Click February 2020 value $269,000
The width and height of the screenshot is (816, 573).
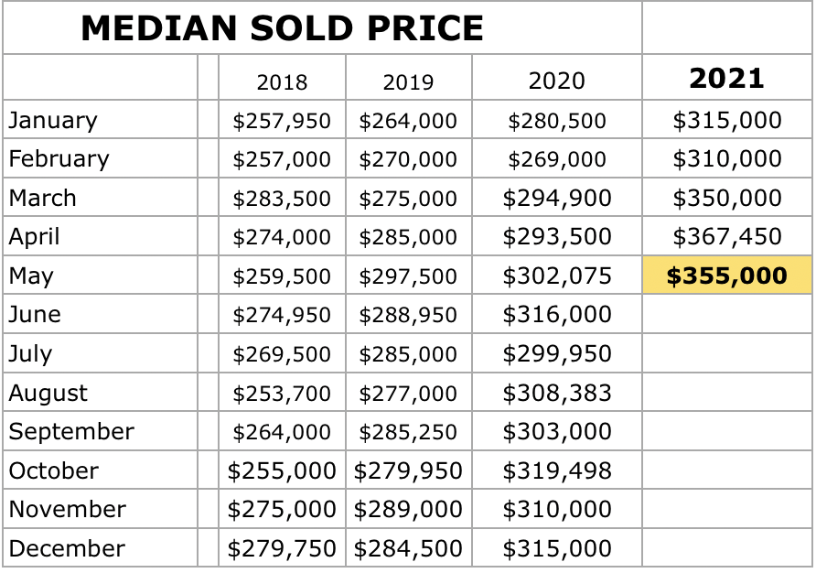(556, 159)
